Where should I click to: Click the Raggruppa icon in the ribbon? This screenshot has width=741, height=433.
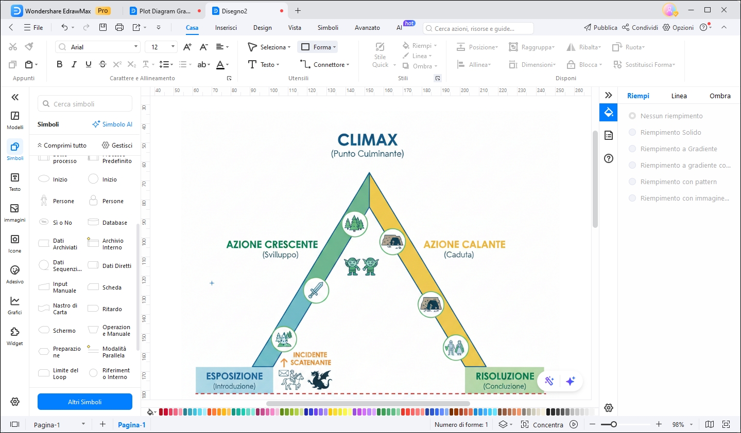coord(513,47)
